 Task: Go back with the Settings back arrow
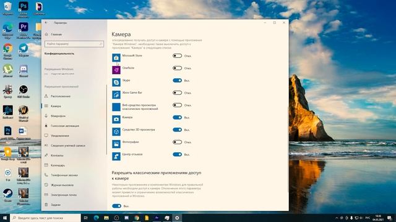coord(46,23)
